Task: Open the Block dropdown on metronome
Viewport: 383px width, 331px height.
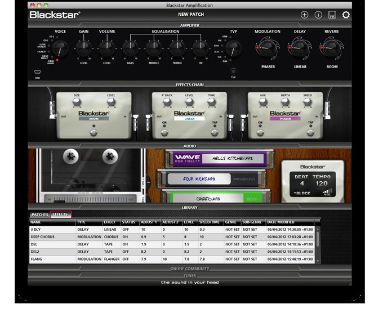Action: pyautogui.click(x=302, y=193)
